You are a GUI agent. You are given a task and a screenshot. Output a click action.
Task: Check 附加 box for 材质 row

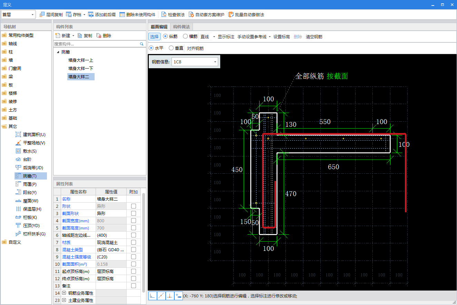tap(134, 242)
